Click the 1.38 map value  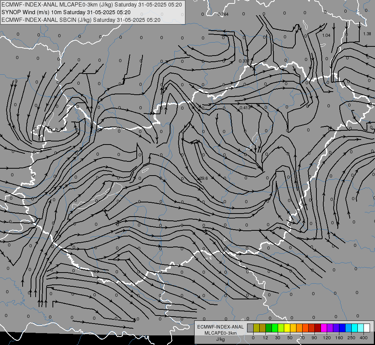pyautogui.click(x=367, y=34)
